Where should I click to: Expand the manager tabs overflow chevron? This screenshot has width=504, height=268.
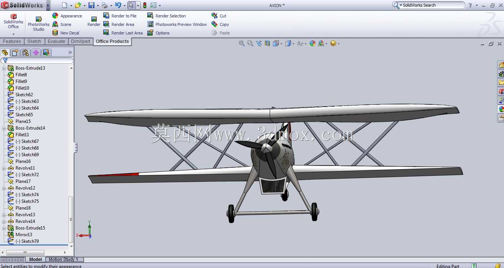click(x=70, y=53)
